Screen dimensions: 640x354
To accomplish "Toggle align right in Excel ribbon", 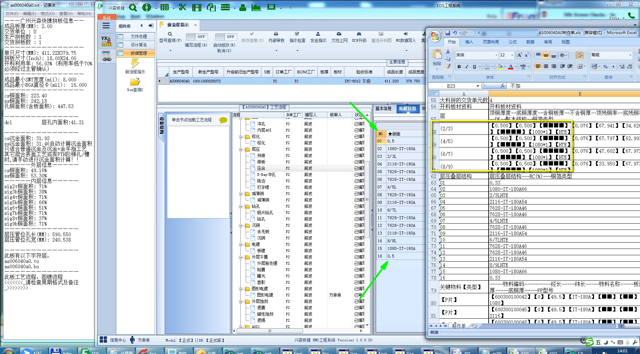I will click(554, 66).
